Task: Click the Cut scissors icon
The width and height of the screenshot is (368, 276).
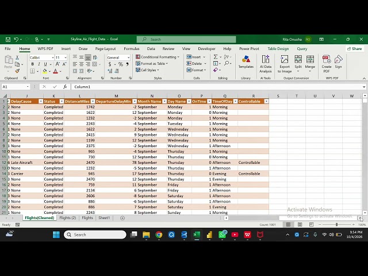Action: [17, 57]
